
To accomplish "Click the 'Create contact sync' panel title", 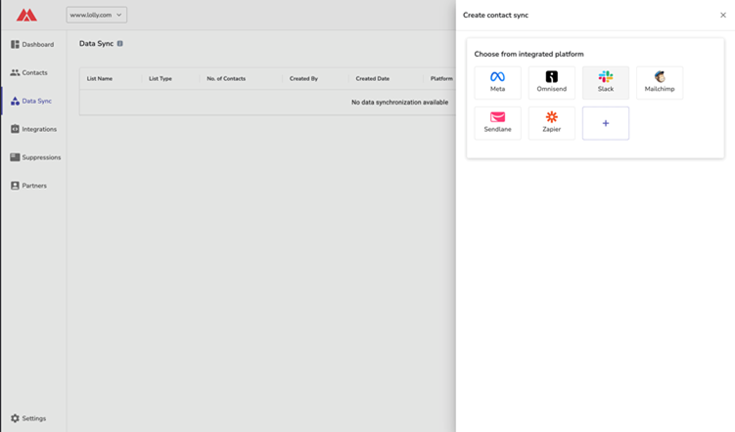I will point(495,15).
